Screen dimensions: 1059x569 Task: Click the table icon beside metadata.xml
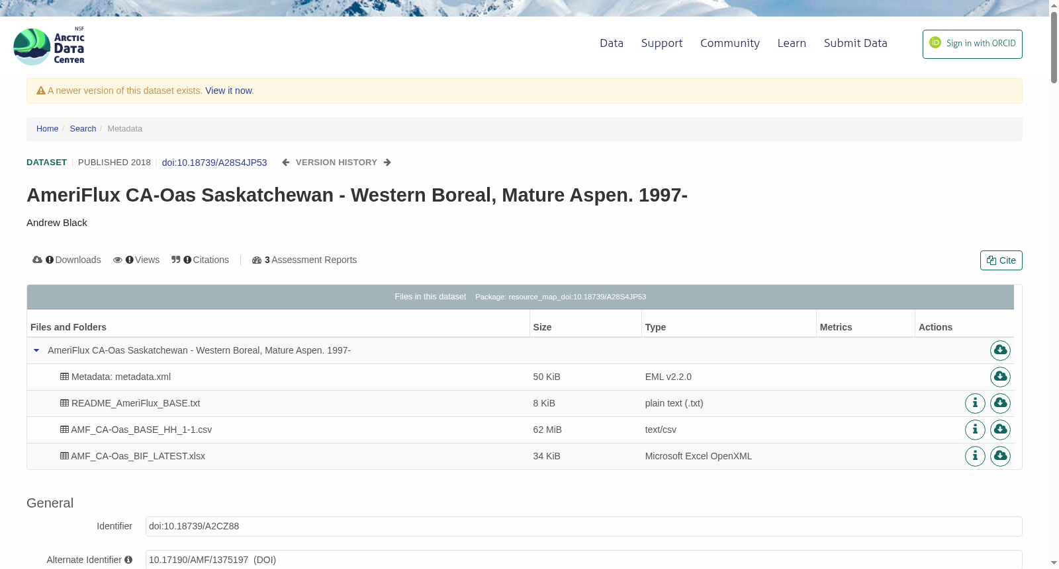64,377
